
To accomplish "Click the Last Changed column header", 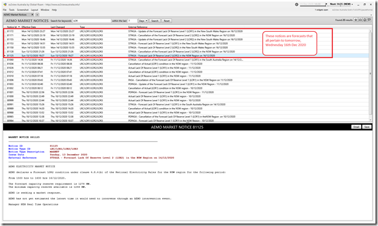I will 58,27.
